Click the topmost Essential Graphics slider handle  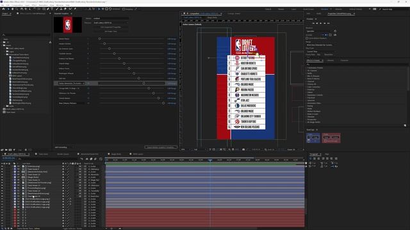99,38
